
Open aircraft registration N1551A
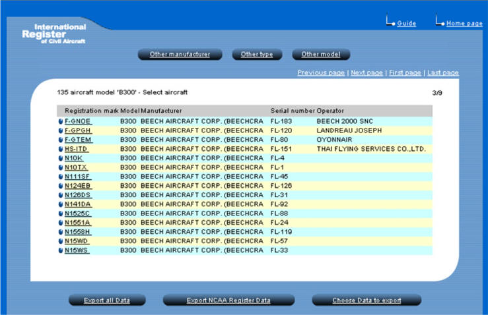coord(78,223)
